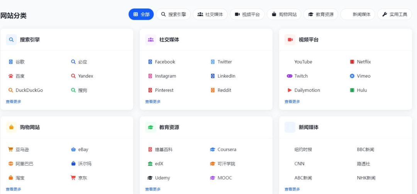This screenshot has width=417, height=194.
Task: Click the red cart icon beside 京东
Action: [x=73, y=178]
